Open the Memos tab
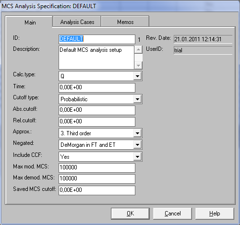The image size is (240, 225). tap(125, 22)
